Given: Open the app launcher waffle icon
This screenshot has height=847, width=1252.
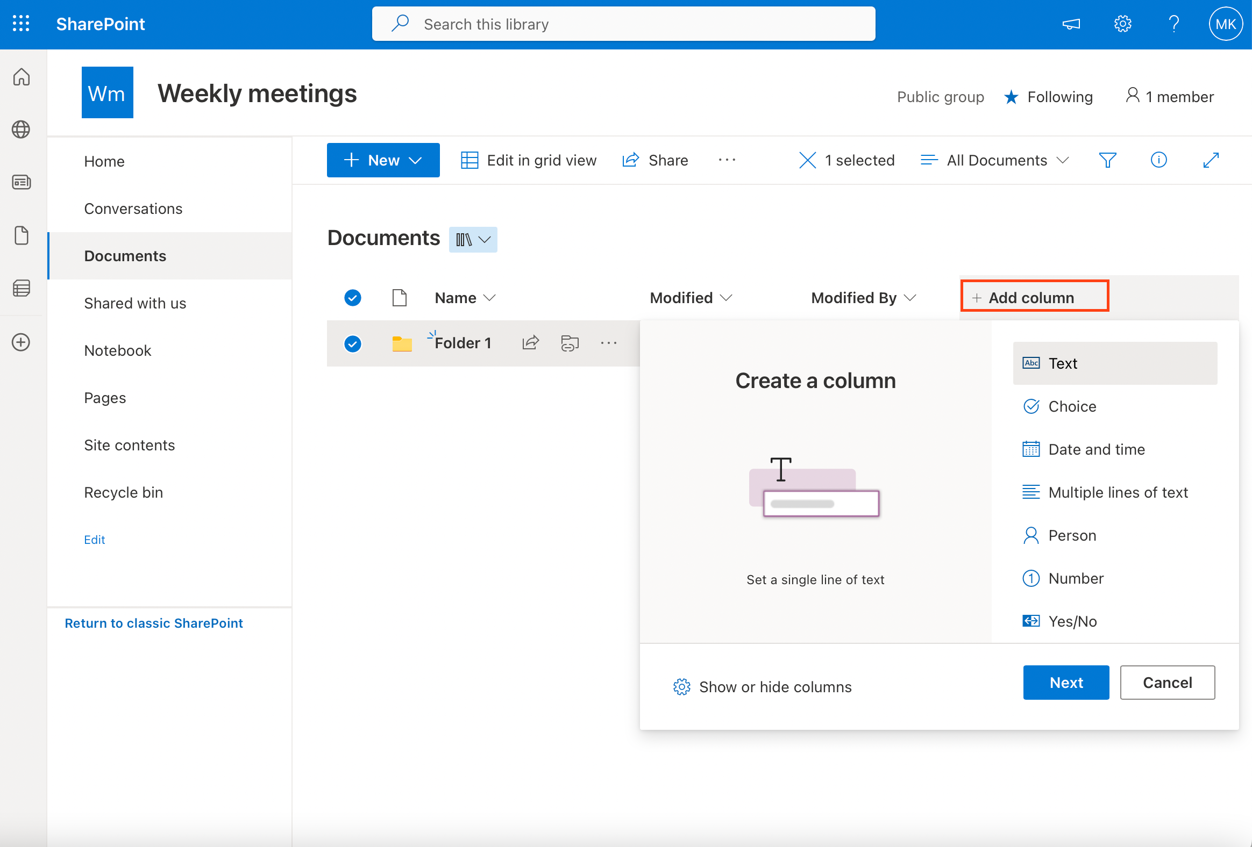Looking at the screenshot, I should pos(21,23).
